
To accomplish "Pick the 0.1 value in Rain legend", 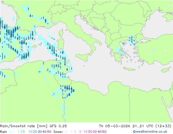I will pyautogui.click(x=12, y=132).
